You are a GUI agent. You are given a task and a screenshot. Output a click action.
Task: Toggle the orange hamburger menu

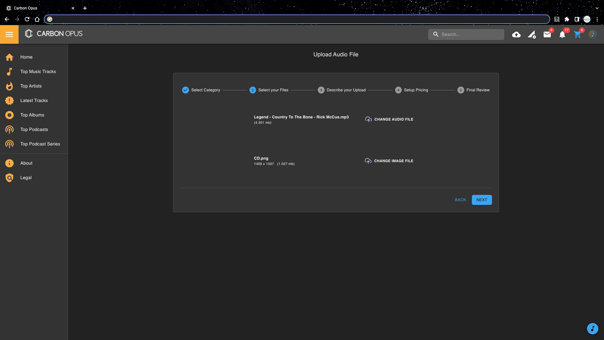(9, 34)
